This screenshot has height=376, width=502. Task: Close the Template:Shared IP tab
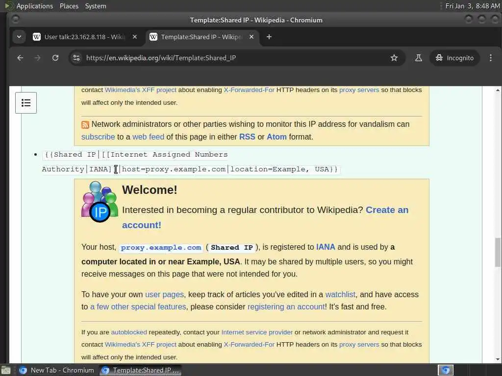coord(251,37)
